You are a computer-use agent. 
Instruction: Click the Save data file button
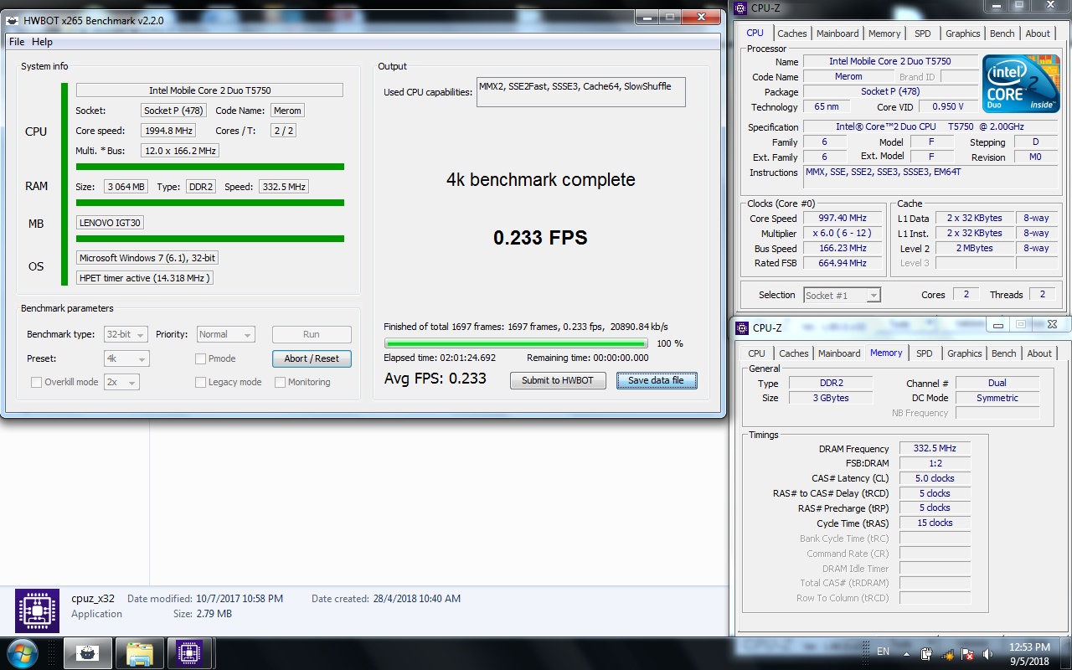(656, 380)
